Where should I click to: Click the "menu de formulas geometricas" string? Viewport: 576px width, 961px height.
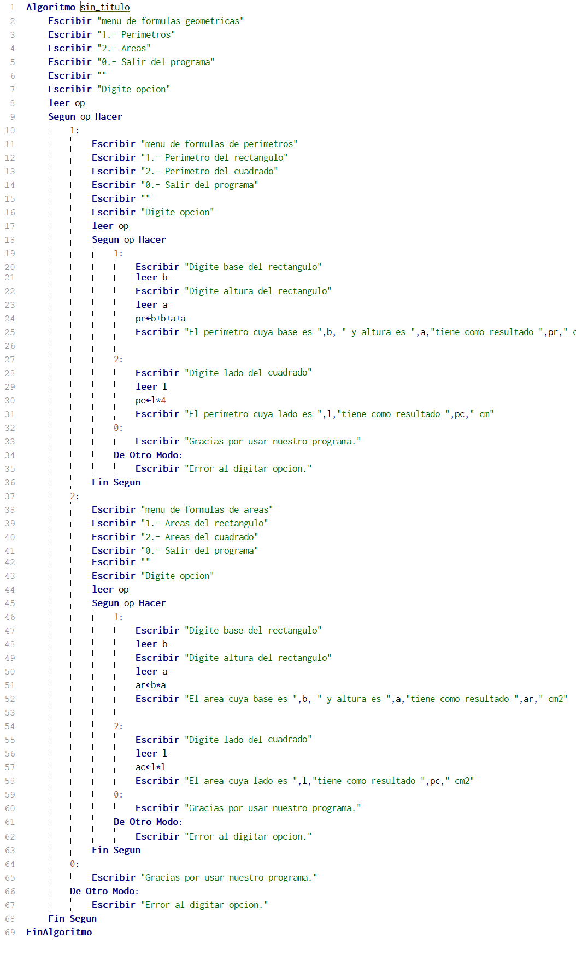(170, 21)
